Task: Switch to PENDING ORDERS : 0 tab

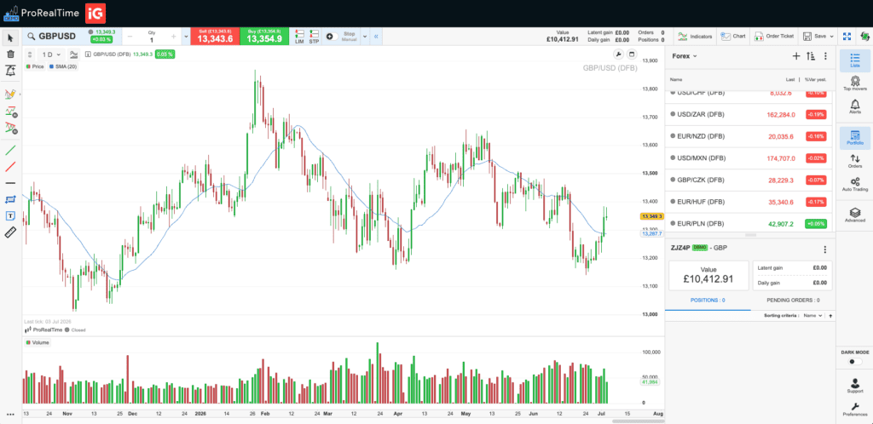Action: [x=793, y=300]
